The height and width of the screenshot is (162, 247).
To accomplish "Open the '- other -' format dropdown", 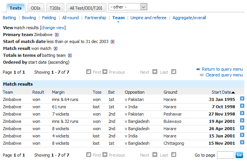I will pos(128,7).
